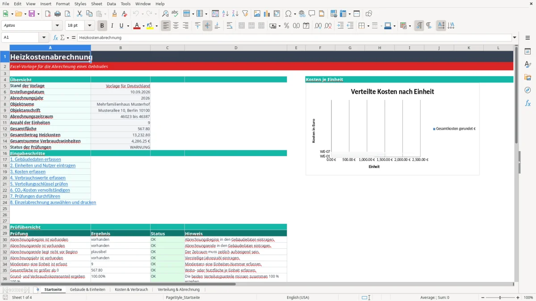The image size is (536, 301).
Task: Open the Sheet menu
Action: point(96,4)
